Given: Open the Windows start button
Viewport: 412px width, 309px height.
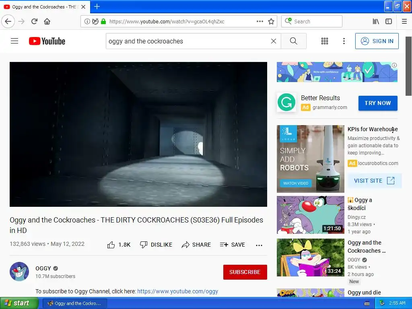Looking at the screenshot, I should coord(19,303).
